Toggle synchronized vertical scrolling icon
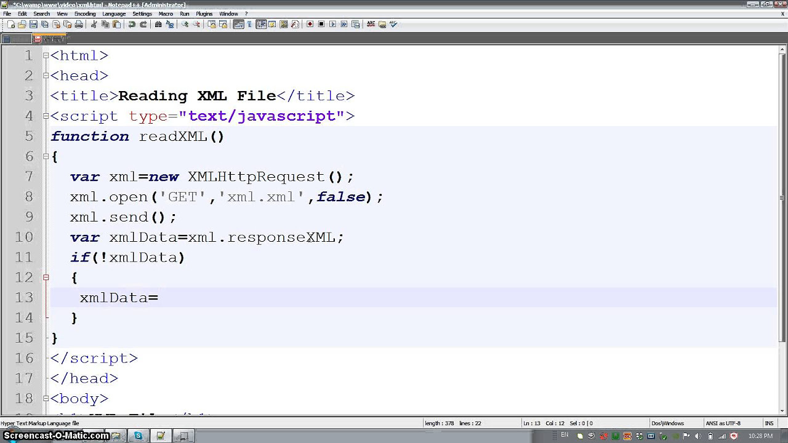788x443 pixels. pyautogui.click(x=212, y=25)
